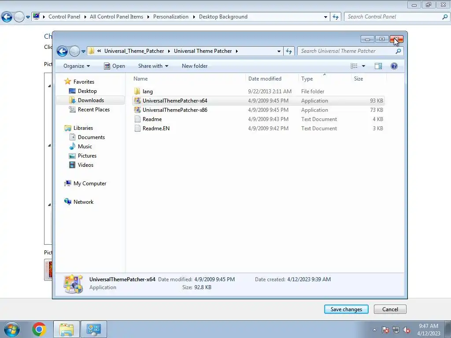Click New folder in the toolbar

(195, 66)
